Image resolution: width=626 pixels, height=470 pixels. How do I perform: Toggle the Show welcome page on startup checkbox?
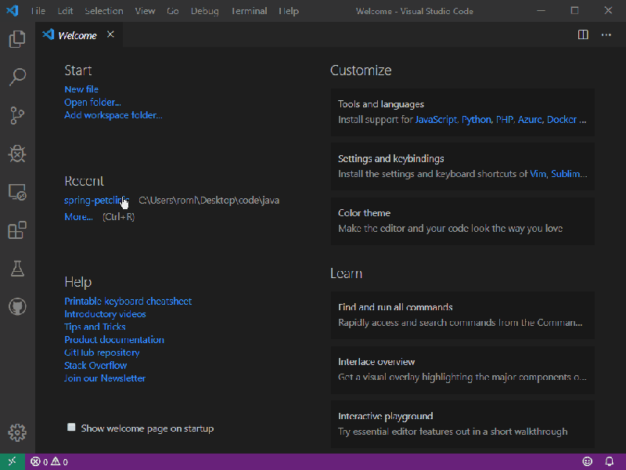click(71, 427)
